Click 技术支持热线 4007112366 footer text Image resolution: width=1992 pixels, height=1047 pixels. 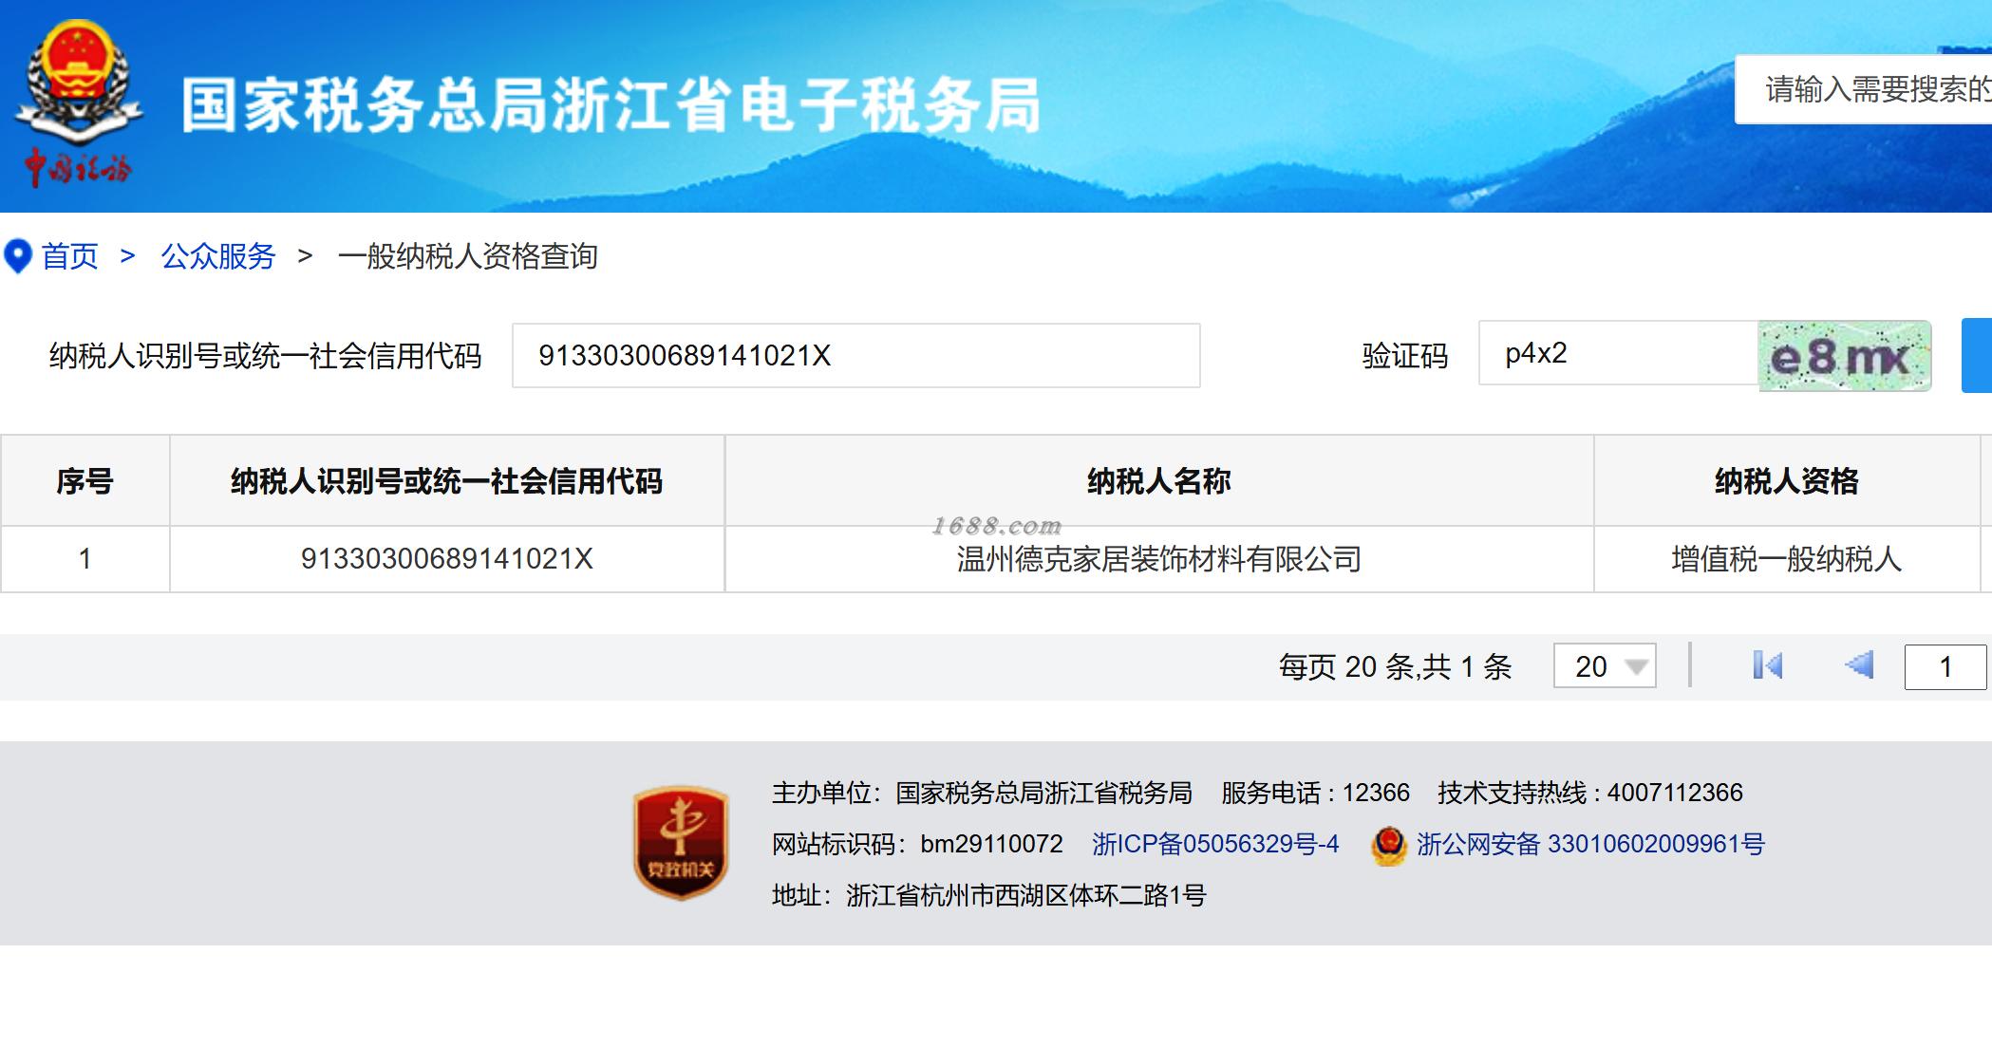click(1590, 793)
